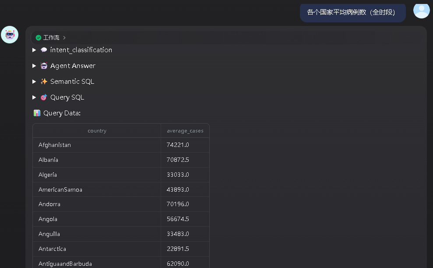Select the 62090.0 value cell
Viewport: 433px width, 268px height.
185,262
